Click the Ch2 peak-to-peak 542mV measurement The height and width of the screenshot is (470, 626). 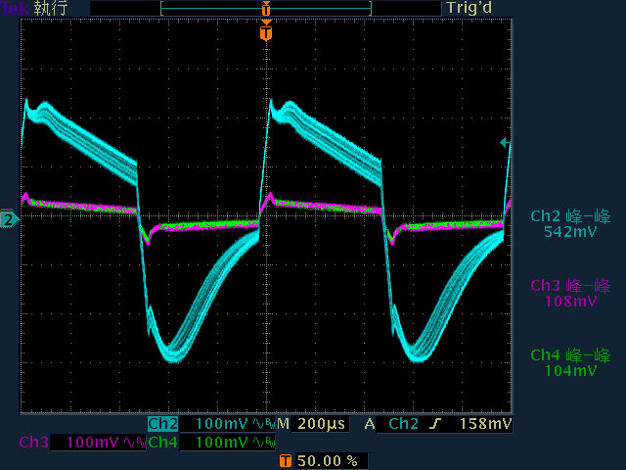pyautogui.click(x=570, y=224)
